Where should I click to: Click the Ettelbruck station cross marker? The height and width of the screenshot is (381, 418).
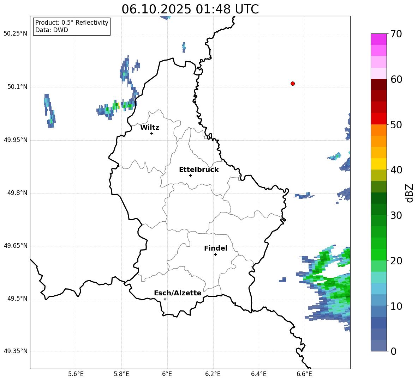click(x=190, y=176)
